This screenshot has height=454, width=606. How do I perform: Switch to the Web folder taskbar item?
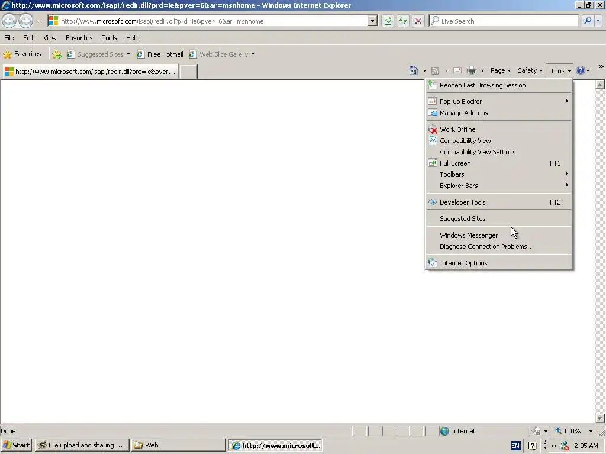tap(178, 445)
